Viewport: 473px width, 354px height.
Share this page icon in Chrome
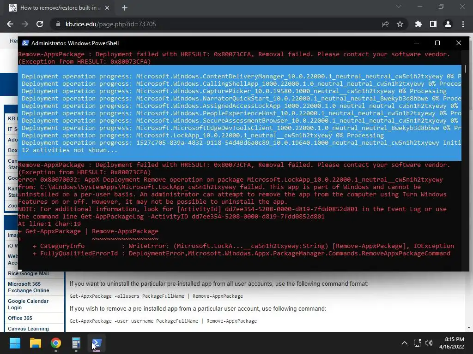point(385,24)
